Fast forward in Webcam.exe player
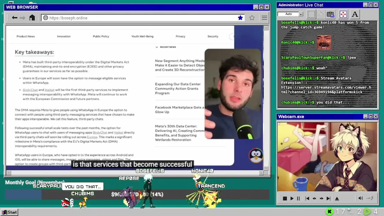 click(x=321, y=198)
